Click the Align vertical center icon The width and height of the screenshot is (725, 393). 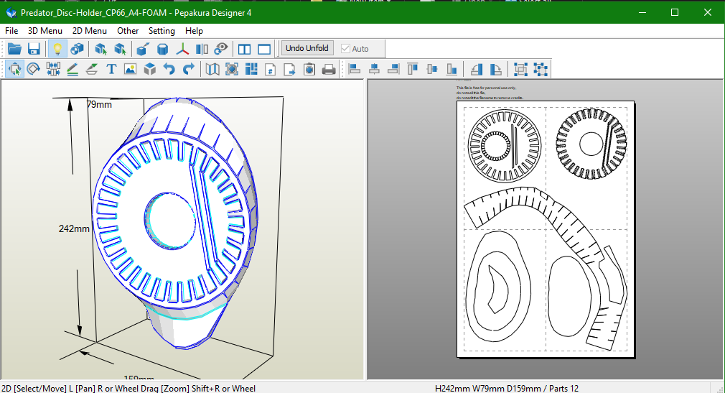click(x=432, y=69)
